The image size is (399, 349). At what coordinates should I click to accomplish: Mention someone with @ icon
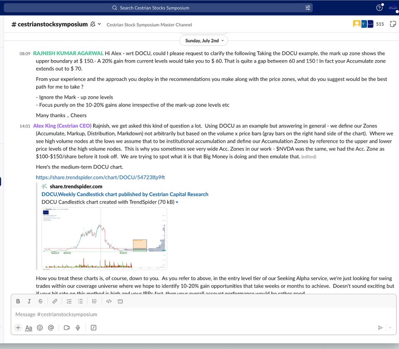pos(51,328)
